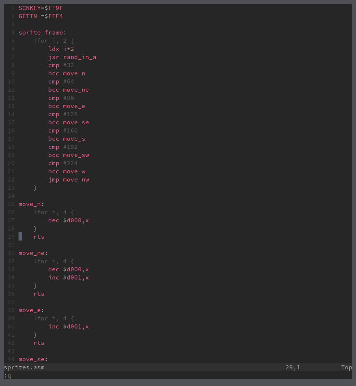Click the 29,1 cursor position indicator
356x386 pixels.
(293, 367)
